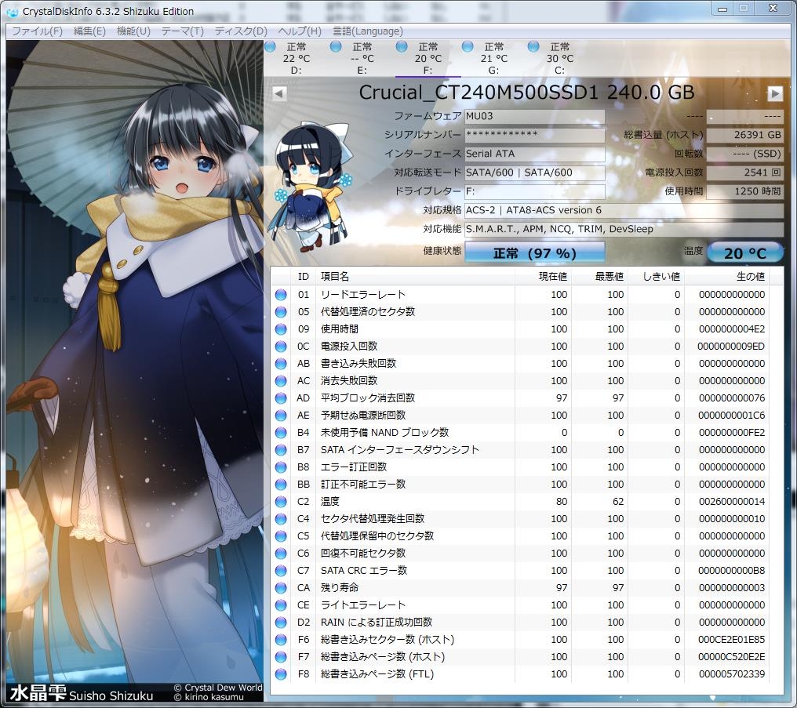Click status orb for CA 残り寿命

[x=281, y=588]
